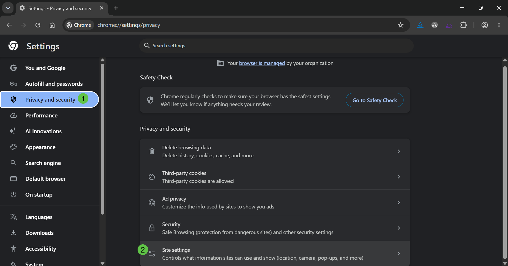The width and height of the screenshot is (508, 266).
Task: Open the tab search dropdown arrow
Action: point(8,8)
